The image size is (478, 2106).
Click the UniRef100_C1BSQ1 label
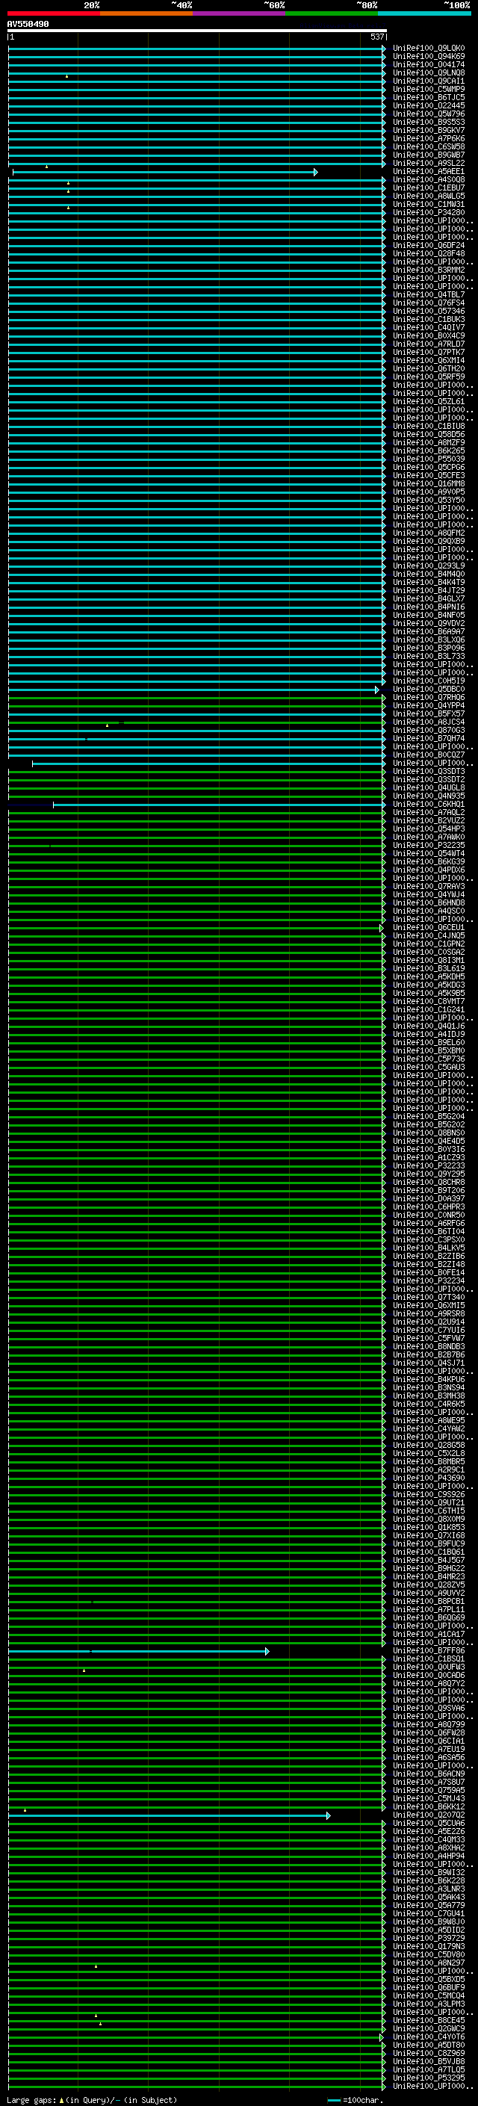pyautogui.click(x=428, y=1659)
